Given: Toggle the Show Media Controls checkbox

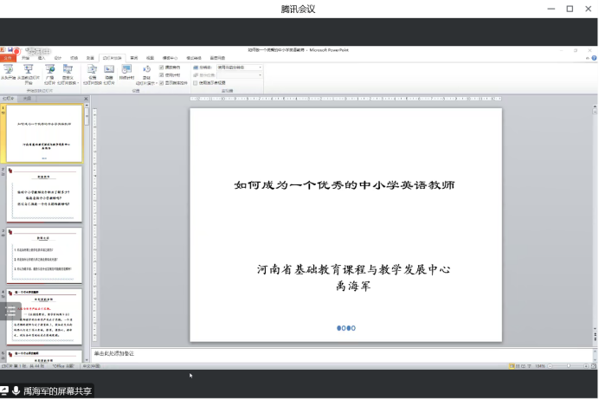Looking at the screenshot, I should 162,82.
